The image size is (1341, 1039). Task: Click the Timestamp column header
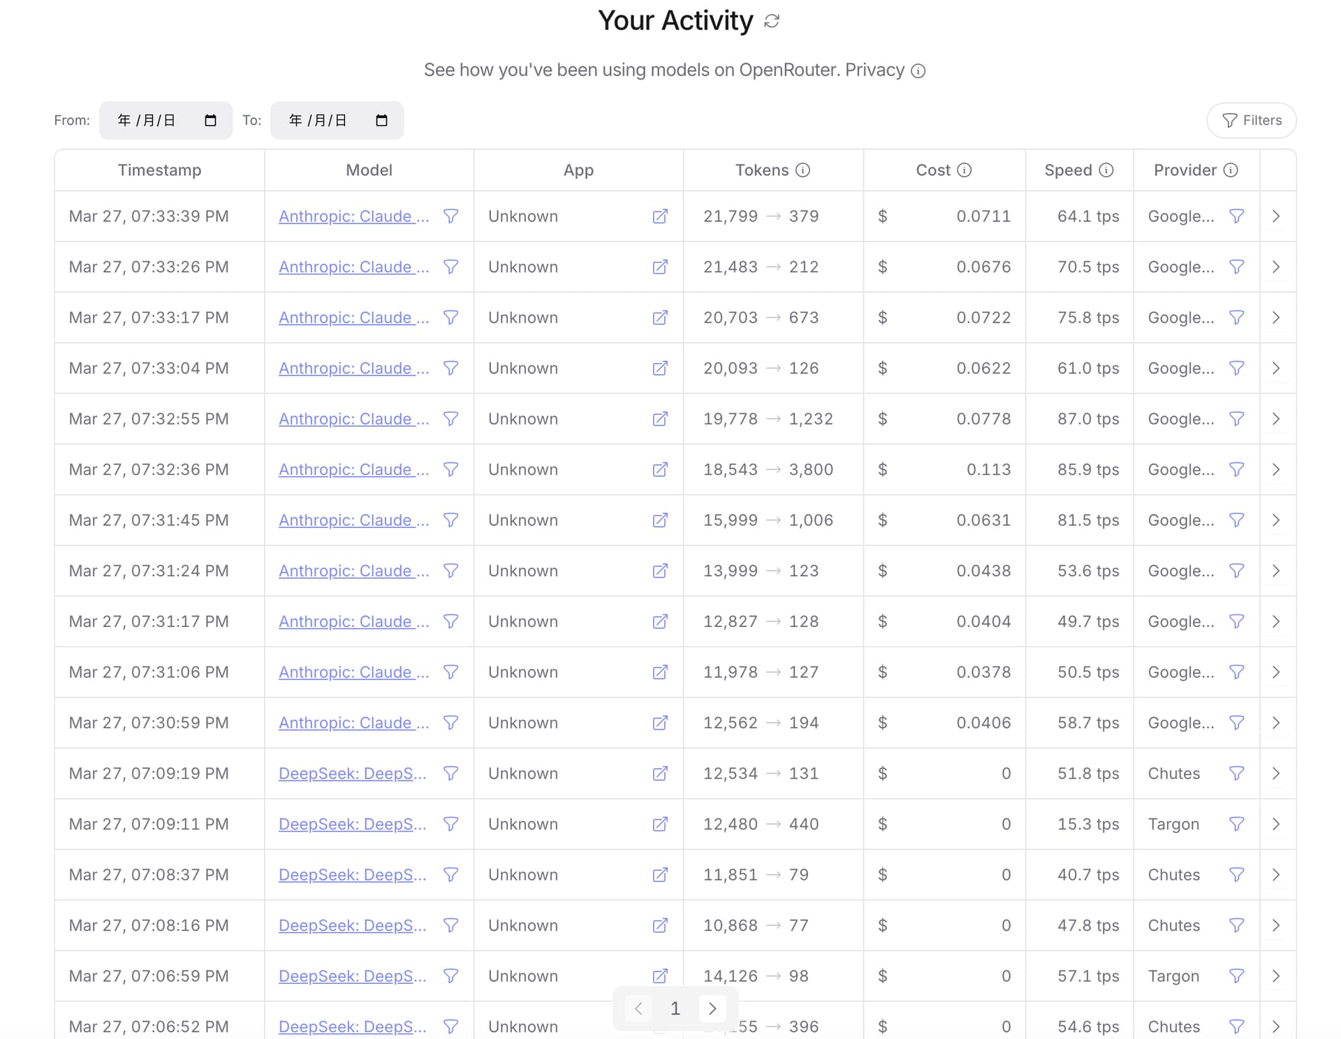tap(159, 170)
